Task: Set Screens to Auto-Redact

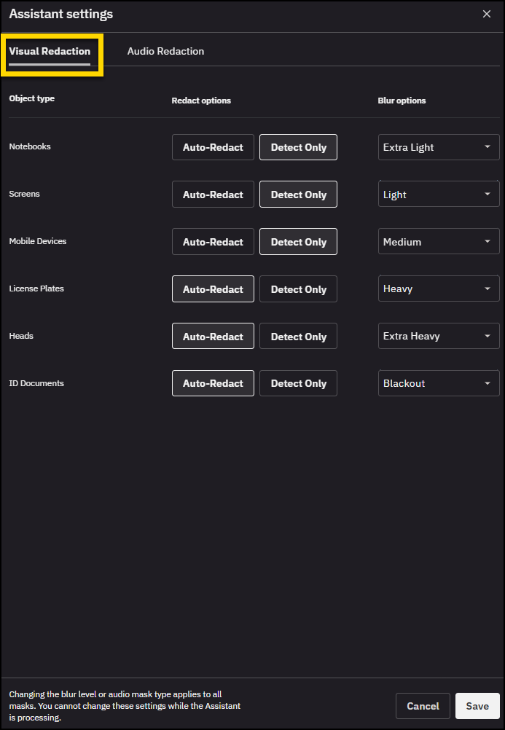Action: [x=213, y=195]
